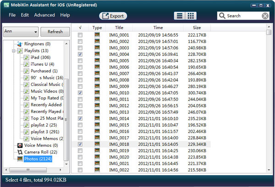Viewport: 275px width, 187px height.
Task: Check the box for IMG_0007
Action: [x=80, y=74]
